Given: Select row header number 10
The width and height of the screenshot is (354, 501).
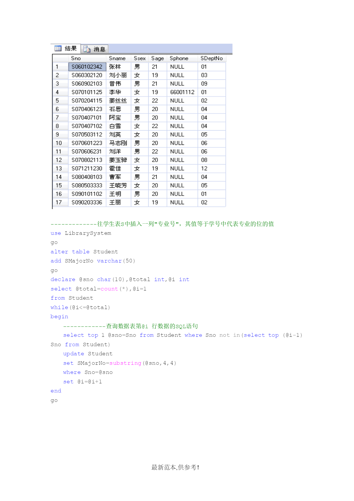Looking at the screenshot, I should click(x=60, y=143).
